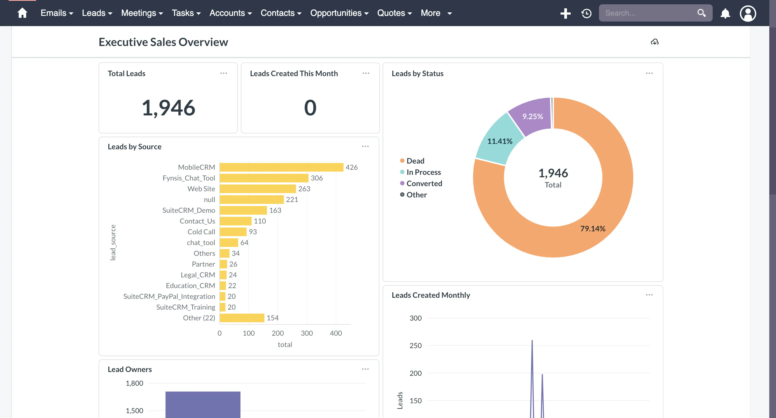
Task: Click the Cold Call bar
Action: (233, 232)
